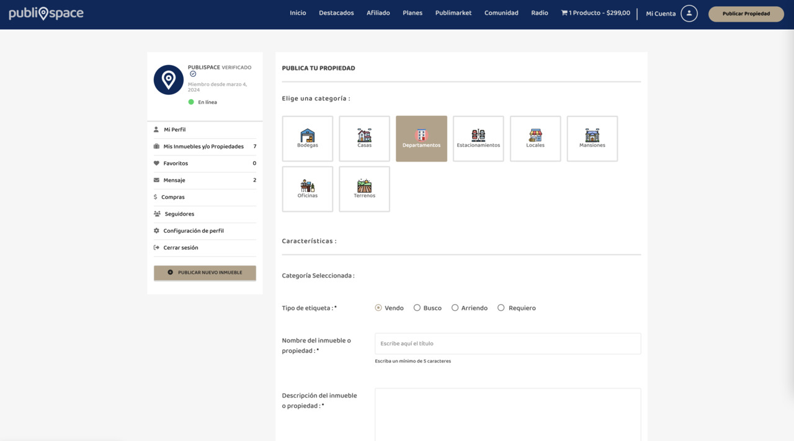Open Publimarket in top navigation
The image size is (794, 441).
tap(453, 13)
